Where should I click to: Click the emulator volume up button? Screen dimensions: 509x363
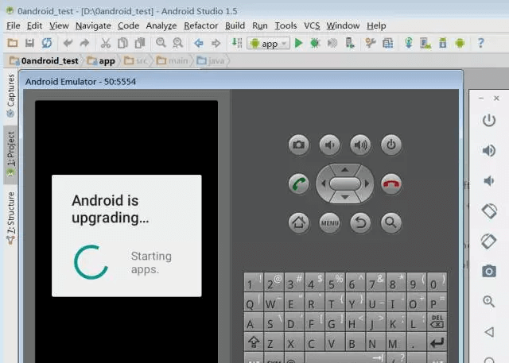click(x=360, y=145)
